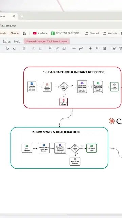Open the Extras menu
122x218 pixels.
pos(7,42)
